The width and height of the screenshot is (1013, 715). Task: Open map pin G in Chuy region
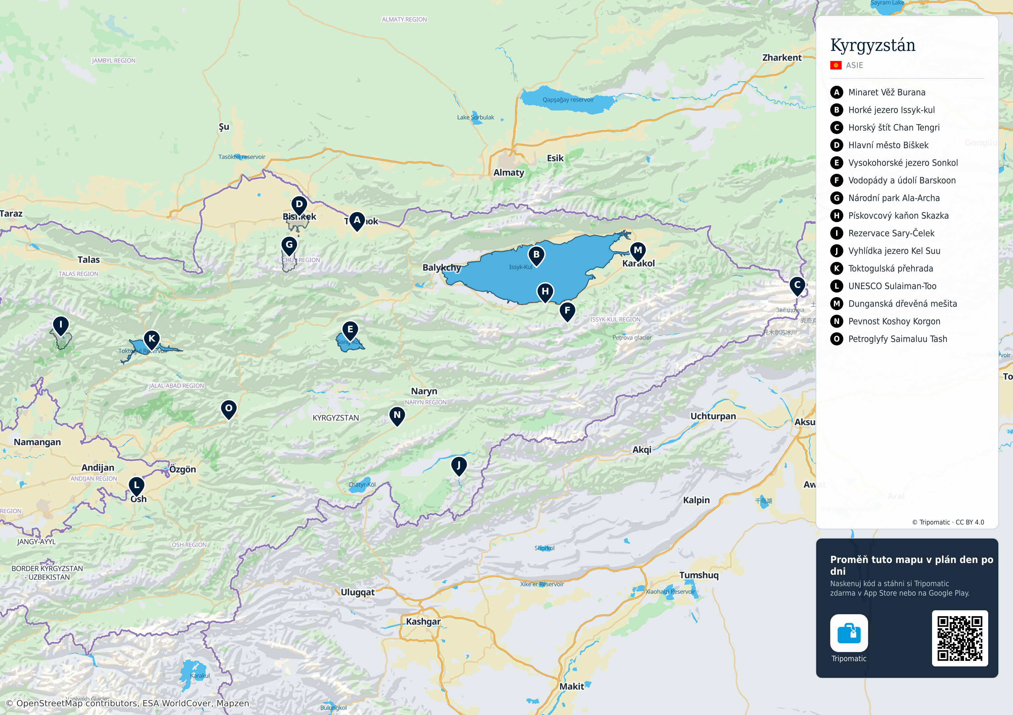point(289,246)
